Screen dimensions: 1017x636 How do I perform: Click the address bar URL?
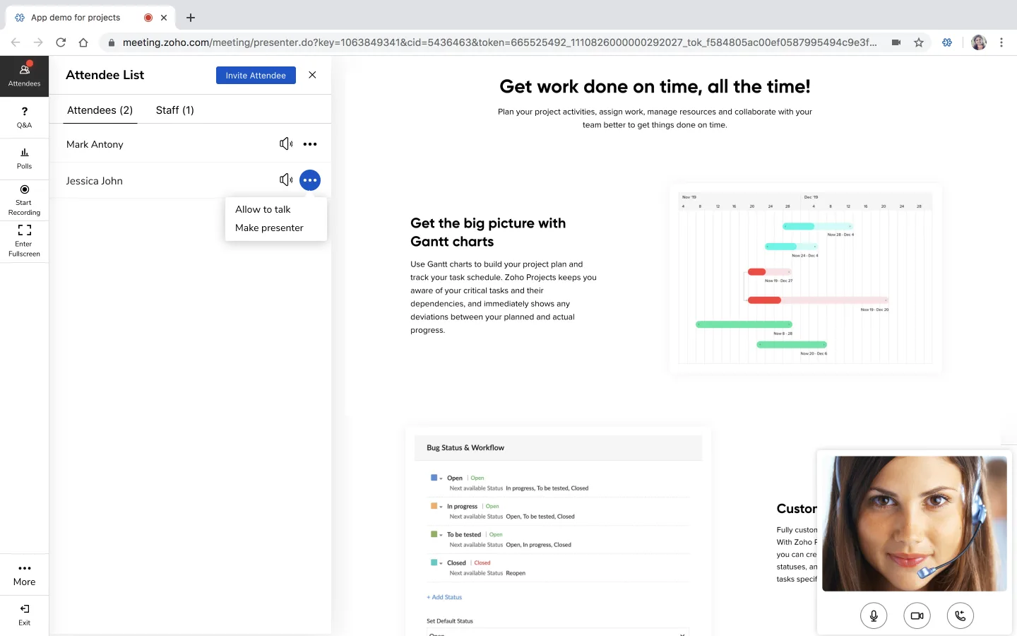(500, 42)
